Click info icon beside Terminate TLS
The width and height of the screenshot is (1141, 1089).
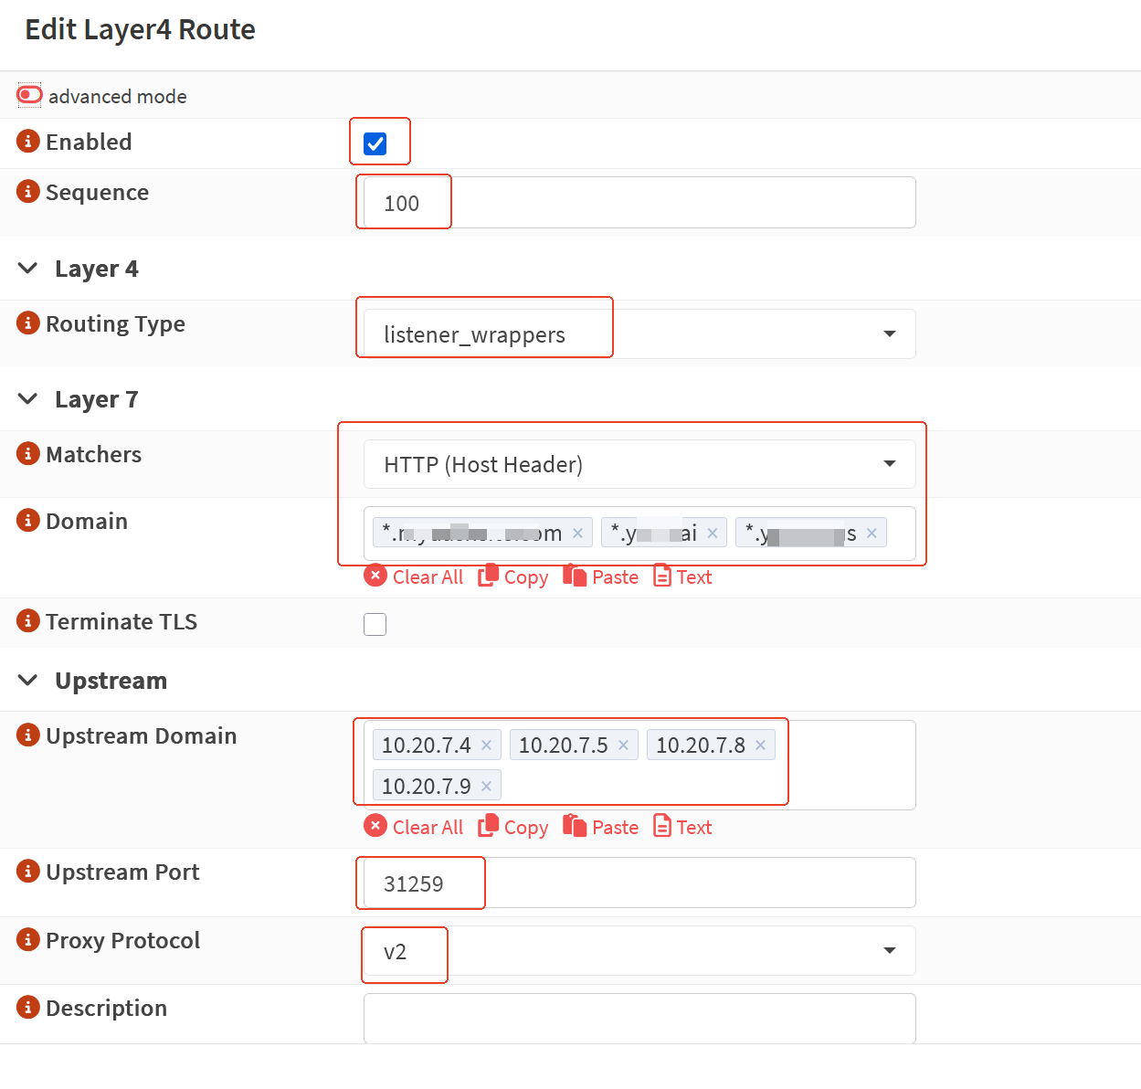click(28, 621)
